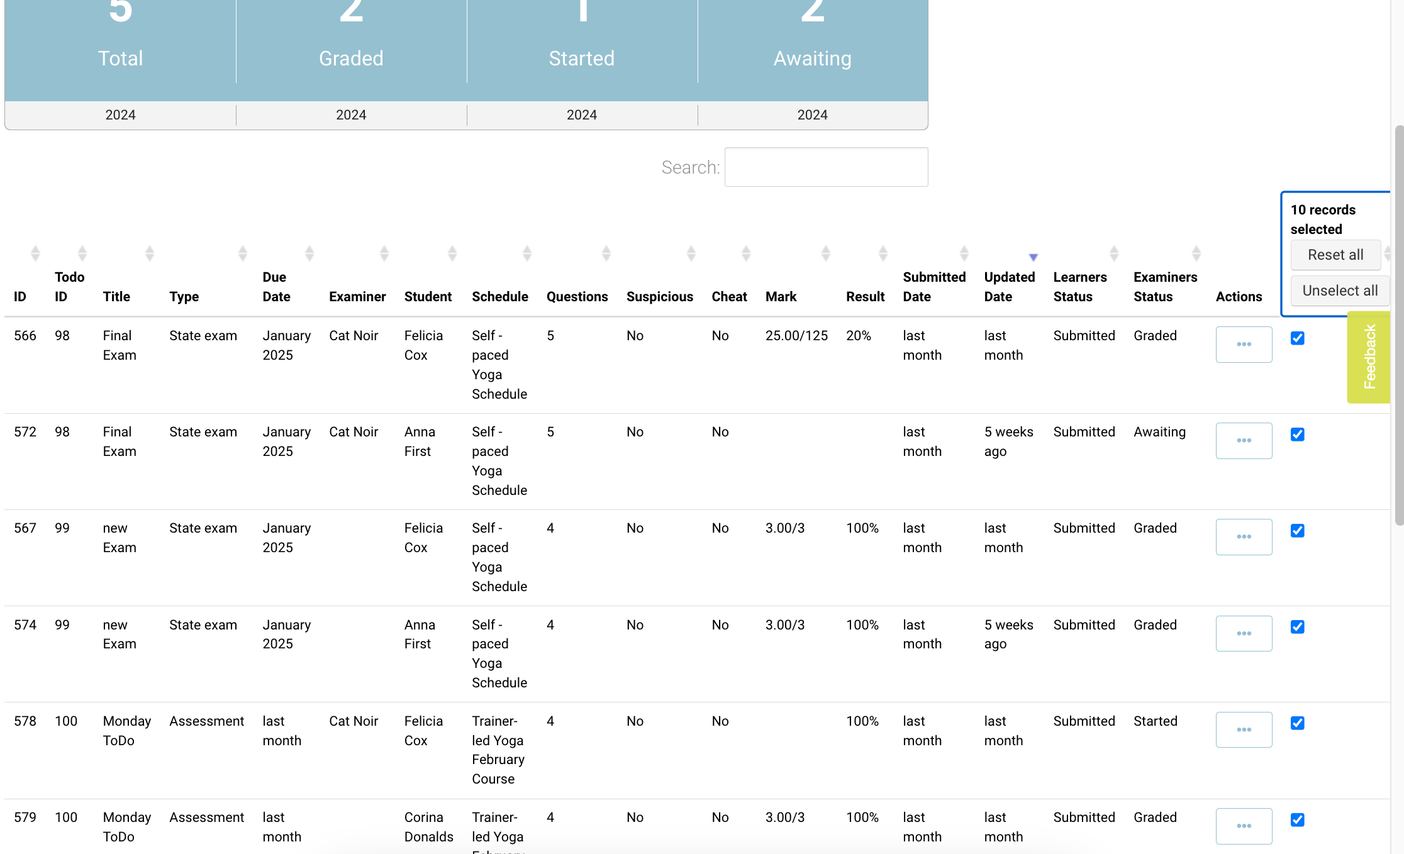Click inside the Search input field

point(826,167)
